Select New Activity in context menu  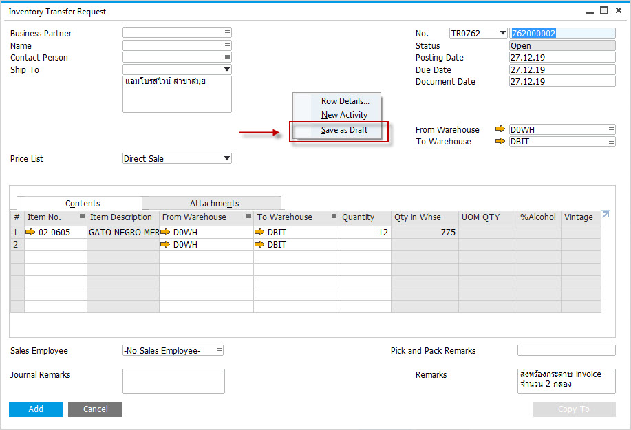344,115
